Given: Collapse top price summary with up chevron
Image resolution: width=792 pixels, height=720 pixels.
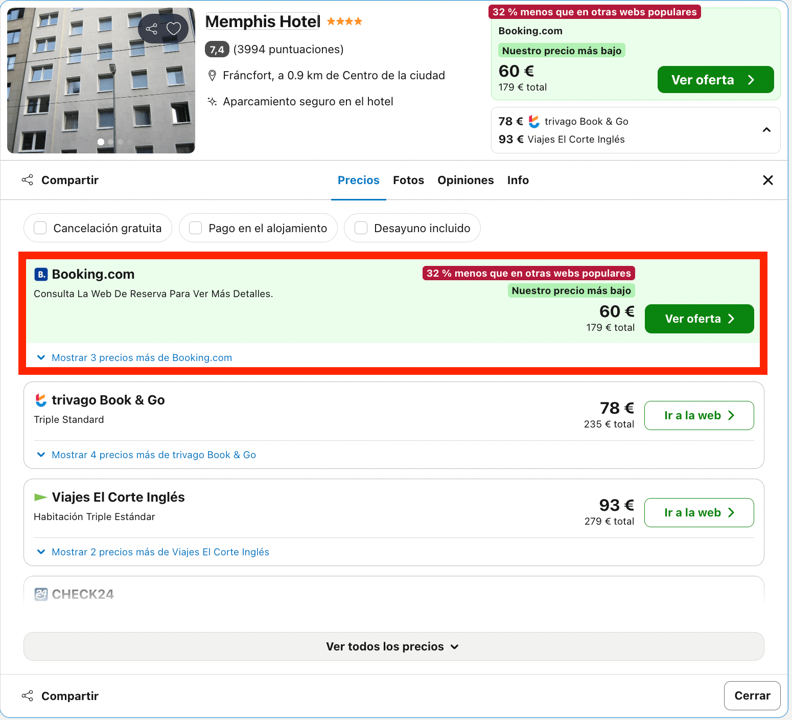Looking at the screenshot, I should tap(766, 130).
